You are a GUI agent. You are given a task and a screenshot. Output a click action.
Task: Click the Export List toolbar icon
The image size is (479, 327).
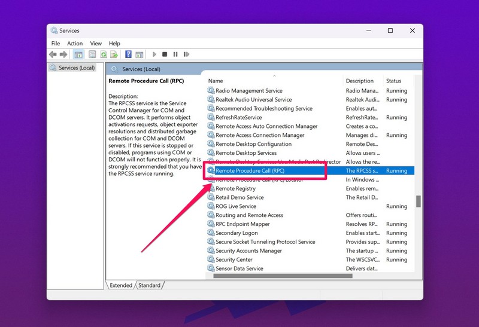point(114,54)
